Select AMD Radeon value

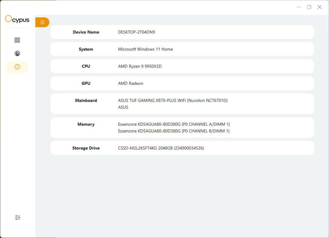pos(130,83)
